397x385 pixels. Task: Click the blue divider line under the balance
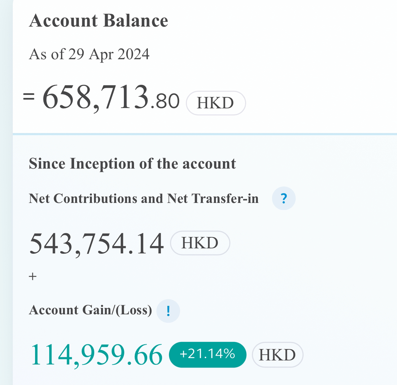pos(205,134)
